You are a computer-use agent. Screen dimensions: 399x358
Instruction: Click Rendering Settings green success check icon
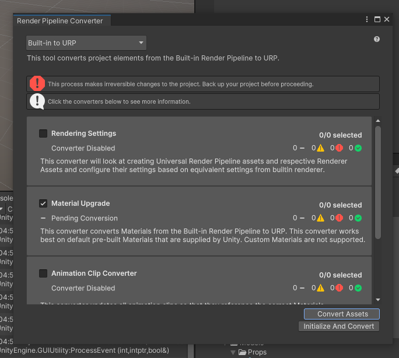point(358,148)
